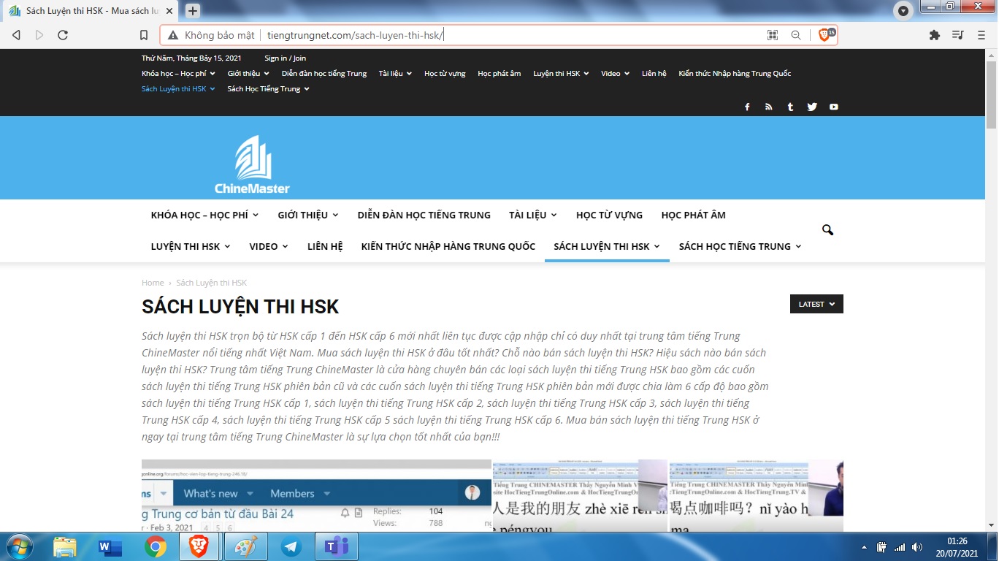Image resolution: width=999 pixels, height=561 pixels.
Task: Expand SÁCH HỌC TIẾNG TRUNG main menu
Action: pos(740,246)
